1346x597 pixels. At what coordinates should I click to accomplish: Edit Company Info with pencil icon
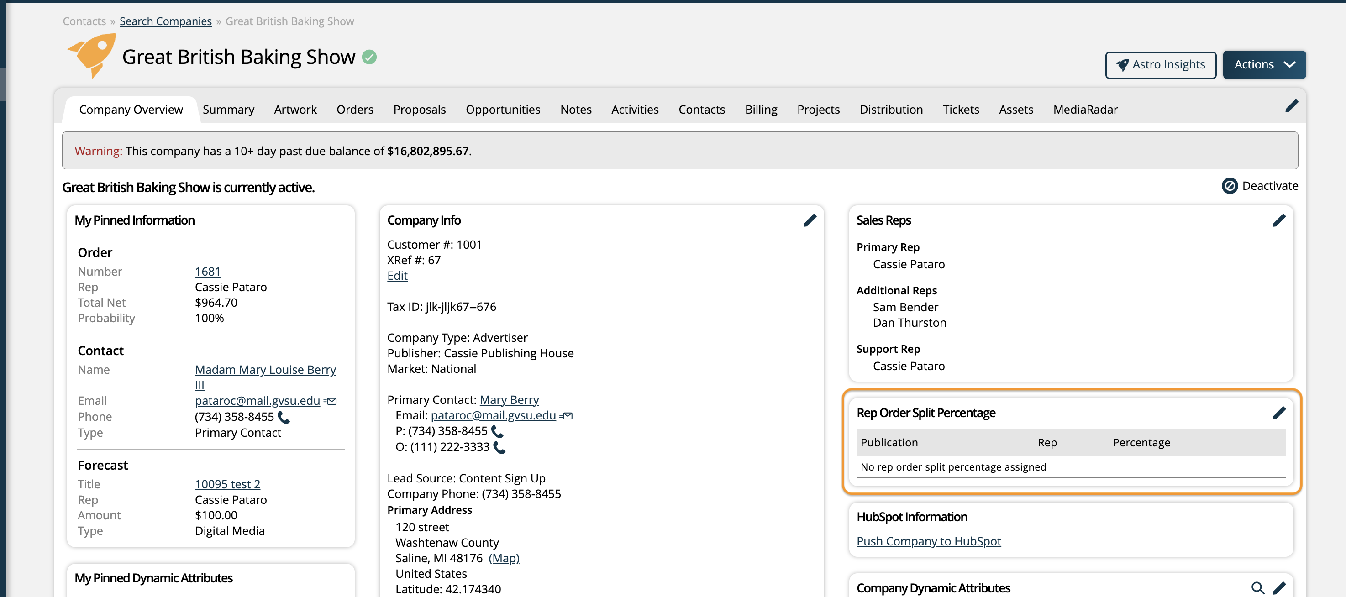pyautogui.click(x=810, y=220)
